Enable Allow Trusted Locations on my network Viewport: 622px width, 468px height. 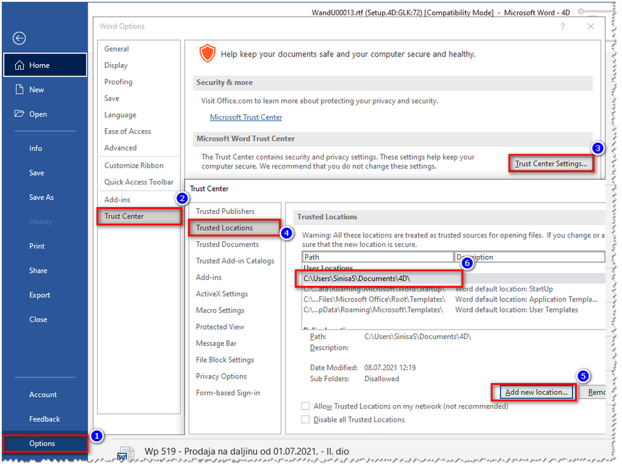tap(305, 406)
